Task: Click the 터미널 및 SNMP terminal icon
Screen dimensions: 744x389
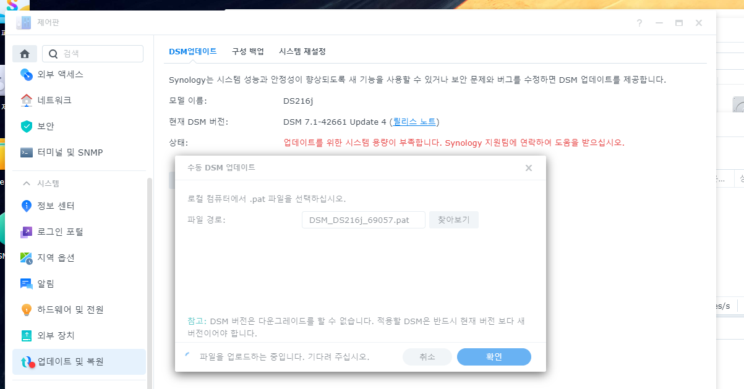Action: (27, 152)
